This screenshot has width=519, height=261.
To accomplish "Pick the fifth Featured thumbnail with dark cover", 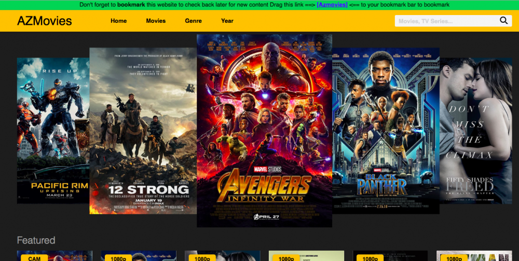I will pyautogui.click(x=390, y=256).
